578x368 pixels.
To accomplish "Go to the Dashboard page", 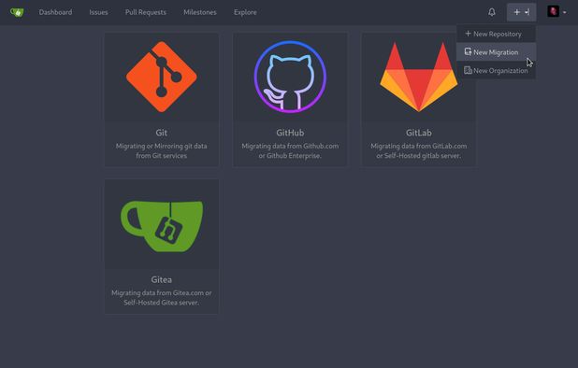I will pyautogui.click(x=55, y=12).
